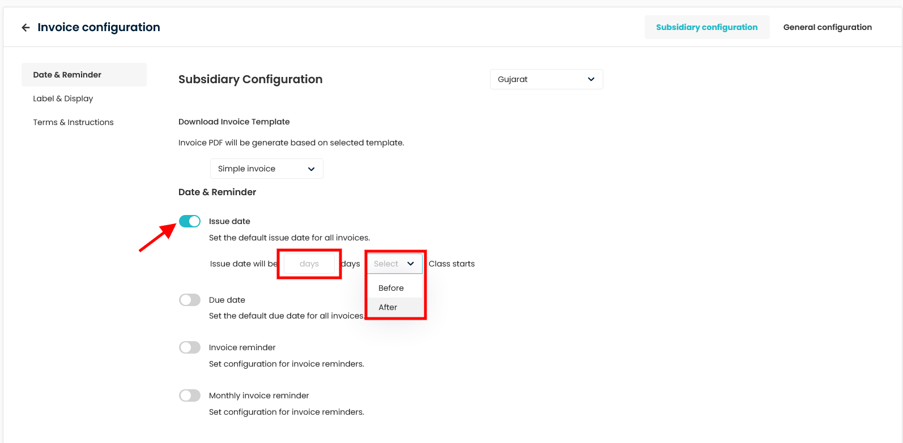Screen dimensions: 903x443
Task: Turn on the Invoice reminder toggle
Action: tap(190, 347)
